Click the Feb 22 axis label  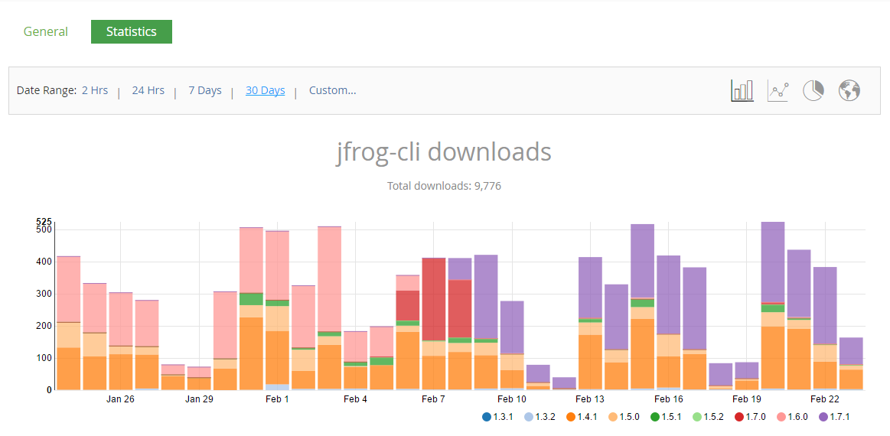click(825, 399)
